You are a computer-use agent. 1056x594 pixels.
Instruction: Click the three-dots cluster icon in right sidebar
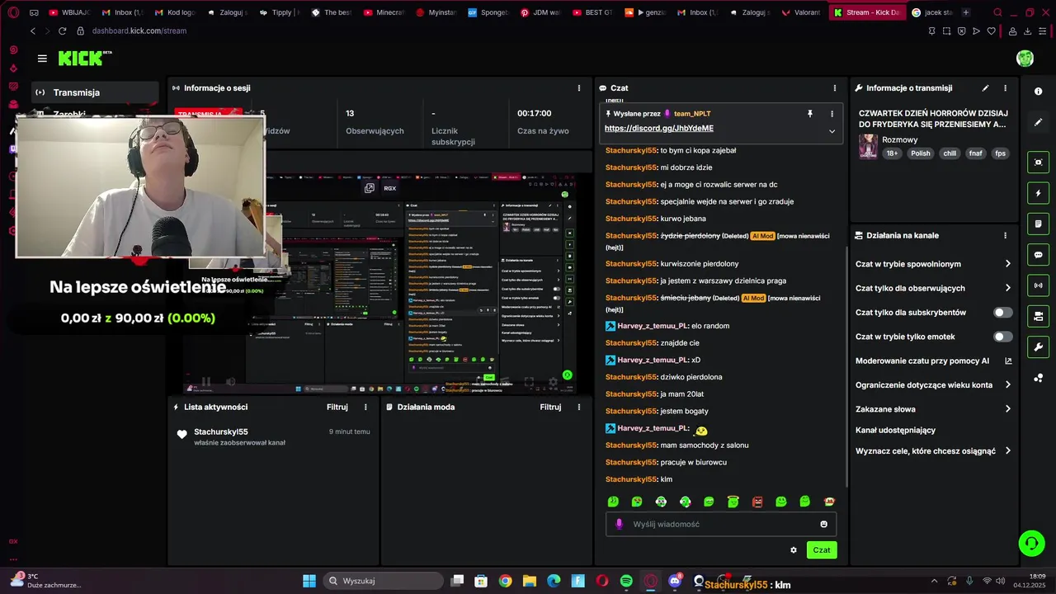pos(1038,378)
